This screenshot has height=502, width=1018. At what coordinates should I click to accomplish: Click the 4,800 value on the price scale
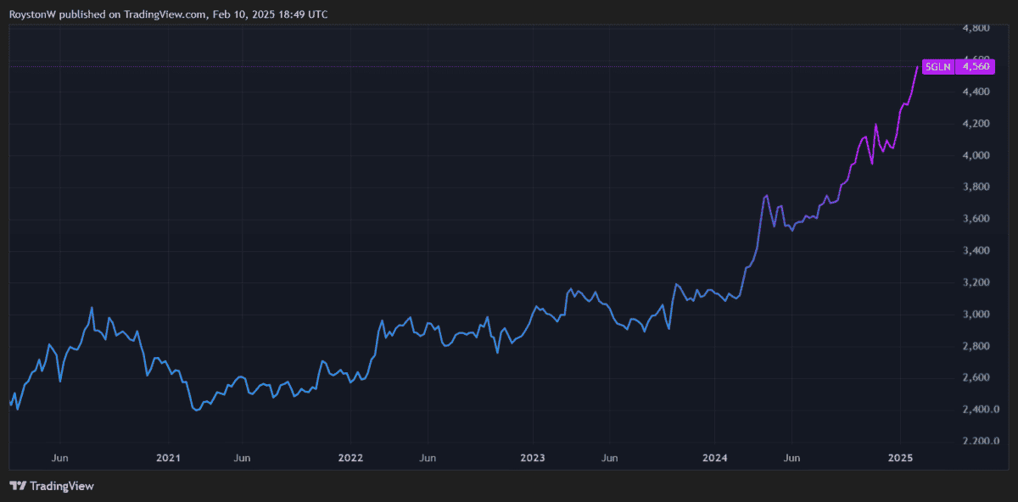point(974,27)
